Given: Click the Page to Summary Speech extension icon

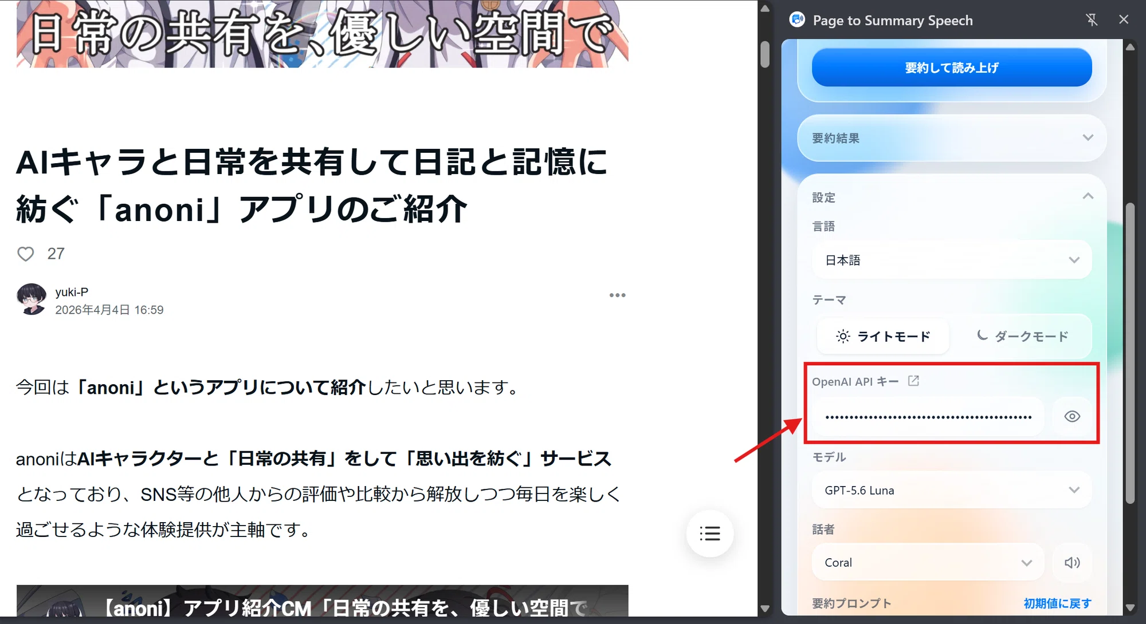Looking at the screenshot, I should [x=797, y=20].
